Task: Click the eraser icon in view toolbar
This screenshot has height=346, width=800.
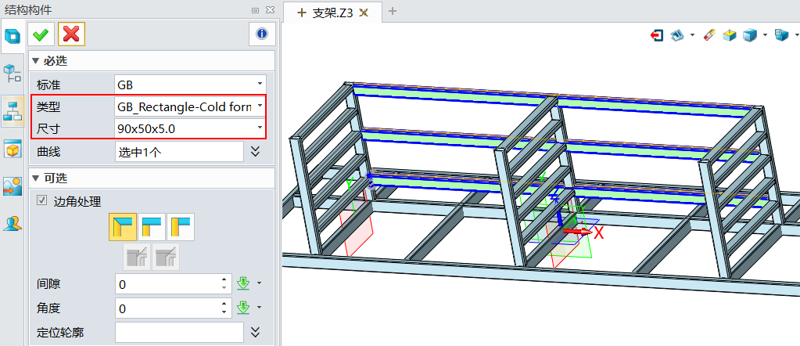Action: coord(710,35)
